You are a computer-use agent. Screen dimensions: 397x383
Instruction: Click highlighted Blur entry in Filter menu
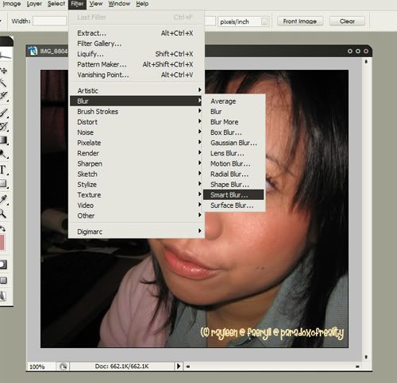137,101
